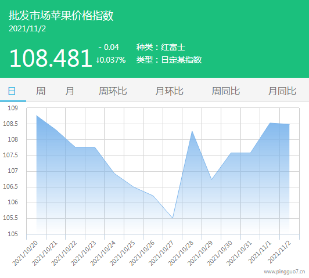Click the 类型：日定基指数 label
309x278 pixels.
point(169,60)
